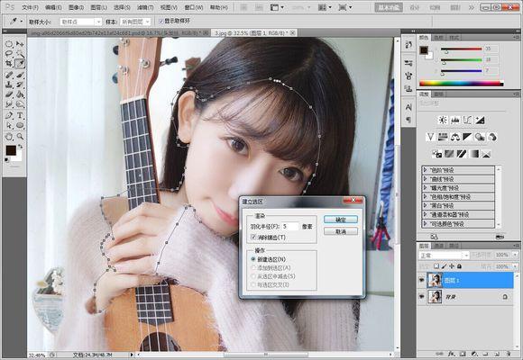
Task: Open the Sample Size dropdown
Action: click(81, 22)
